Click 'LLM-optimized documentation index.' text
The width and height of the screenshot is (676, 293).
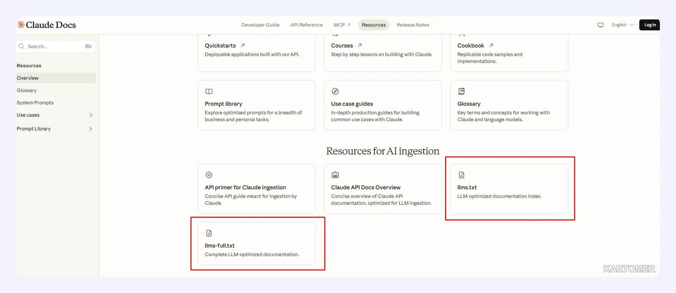[499, 196]
